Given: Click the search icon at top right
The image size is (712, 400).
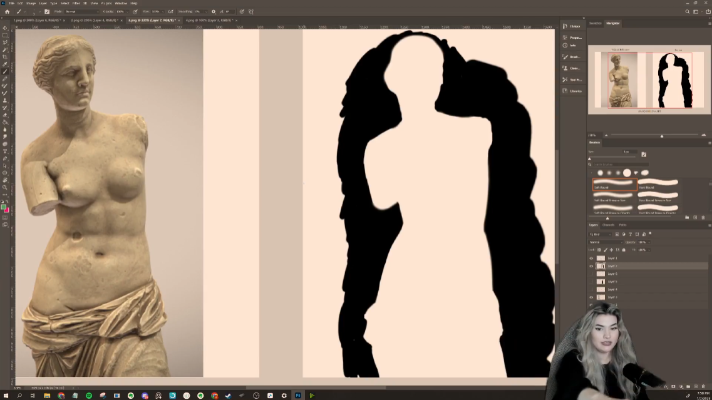Looking at the screenshot, I should click(687, 12).
